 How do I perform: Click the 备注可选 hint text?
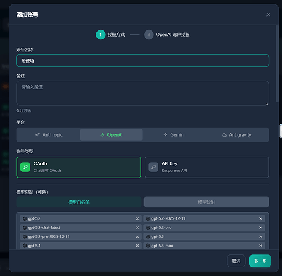coord(24,111)
